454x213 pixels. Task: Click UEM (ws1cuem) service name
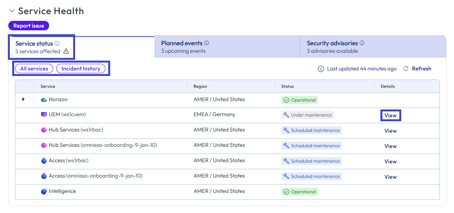(x=67, y=115)
